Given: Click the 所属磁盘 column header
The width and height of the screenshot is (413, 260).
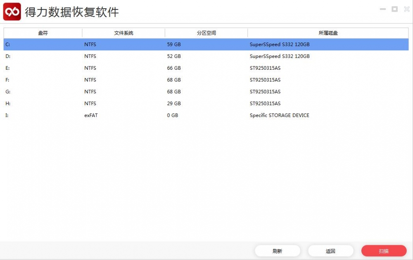Looking at the screenshot, I should coord(328,33).
